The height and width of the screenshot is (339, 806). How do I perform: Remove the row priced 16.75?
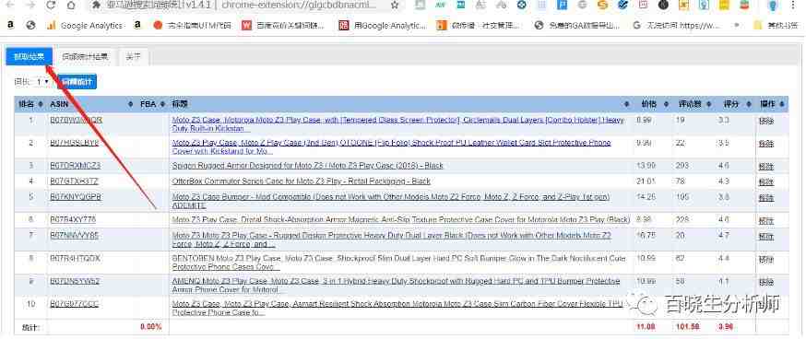pyautogui.click(x=766, y=236)
